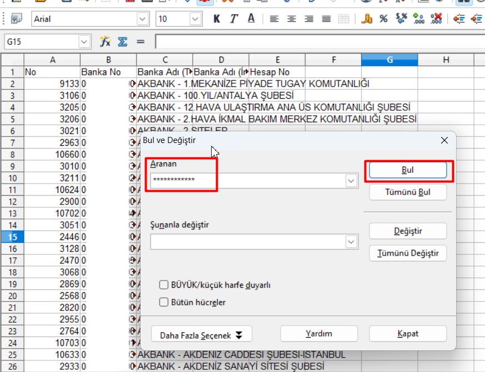Open the font size dropdown
Image resolution: width=485 pixels, height=372 pixels.
click(195, 19)
